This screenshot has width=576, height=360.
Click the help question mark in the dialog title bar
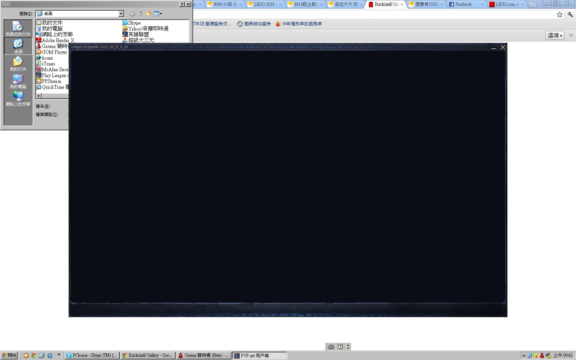pos(182,4)
